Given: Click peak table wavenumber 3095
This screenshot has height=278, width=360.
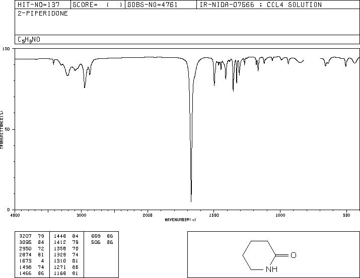Looking at the screenshot, I should click(x=25, y=242).
